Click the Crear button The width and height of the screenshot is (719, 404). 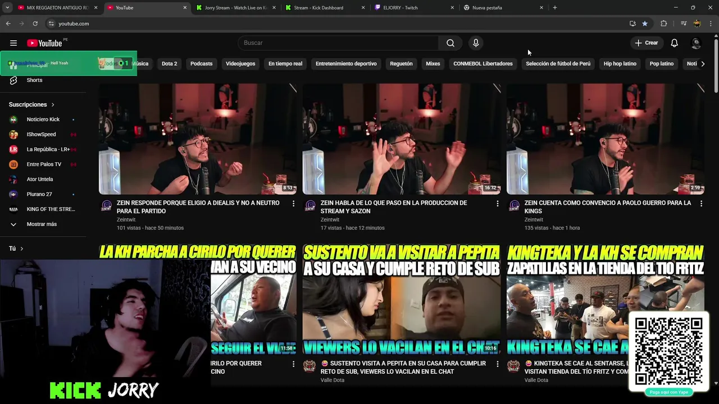[646, 43]
